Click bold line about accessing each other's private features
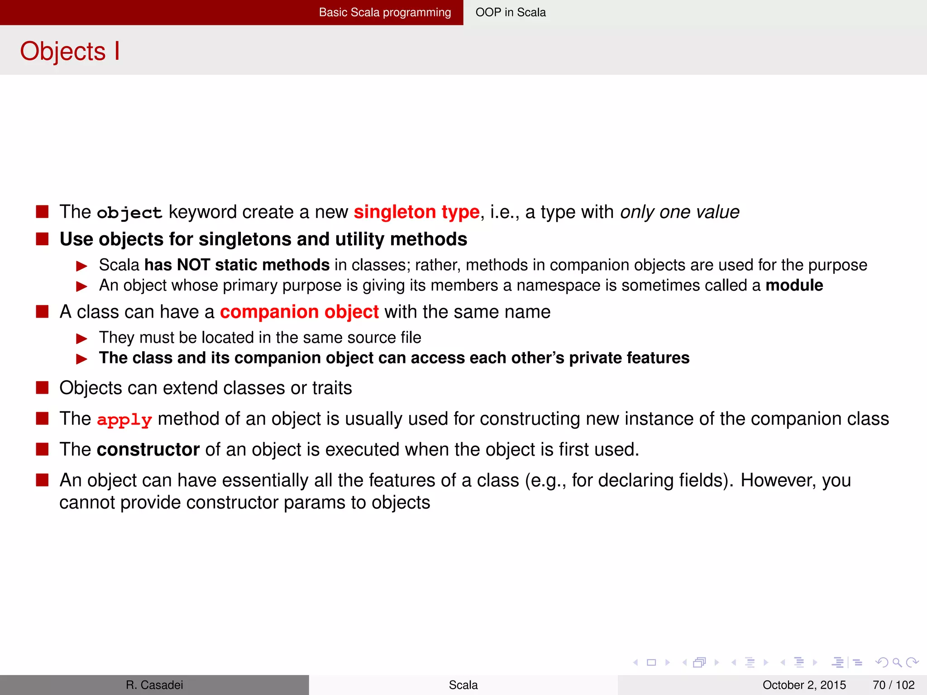The width and height of the screenshot is (927, 695). coord(394,358)
